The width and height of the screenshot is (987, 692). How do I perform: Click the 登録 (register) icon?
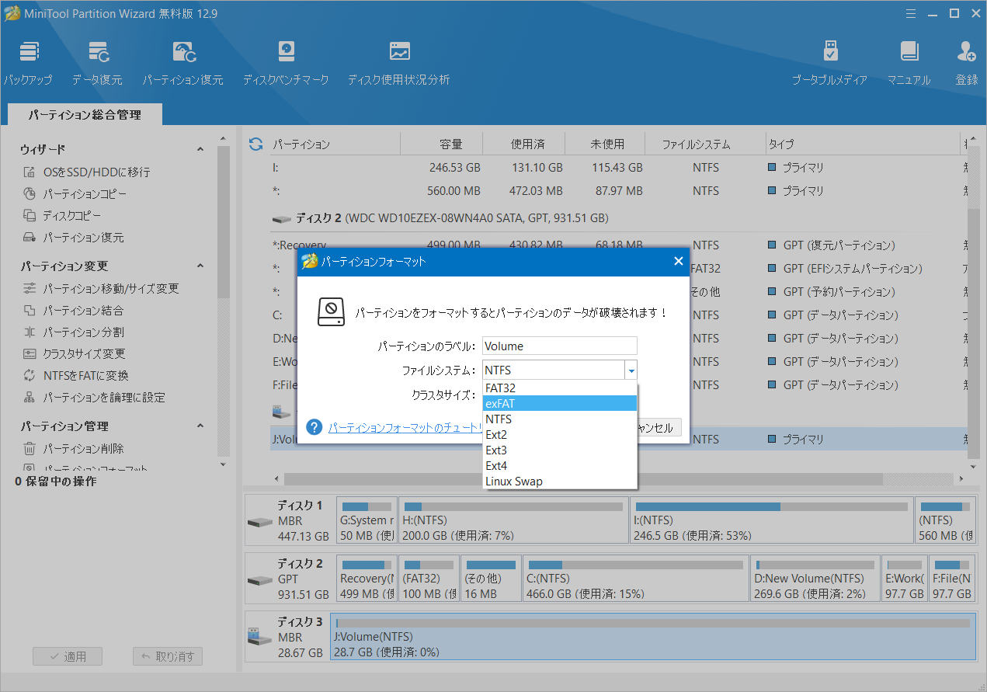967,63
